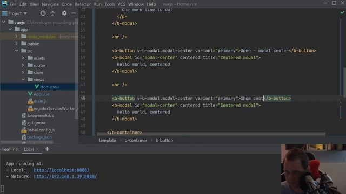Select .gitignore file
This screenshot has height=194, width=346.
36,123
